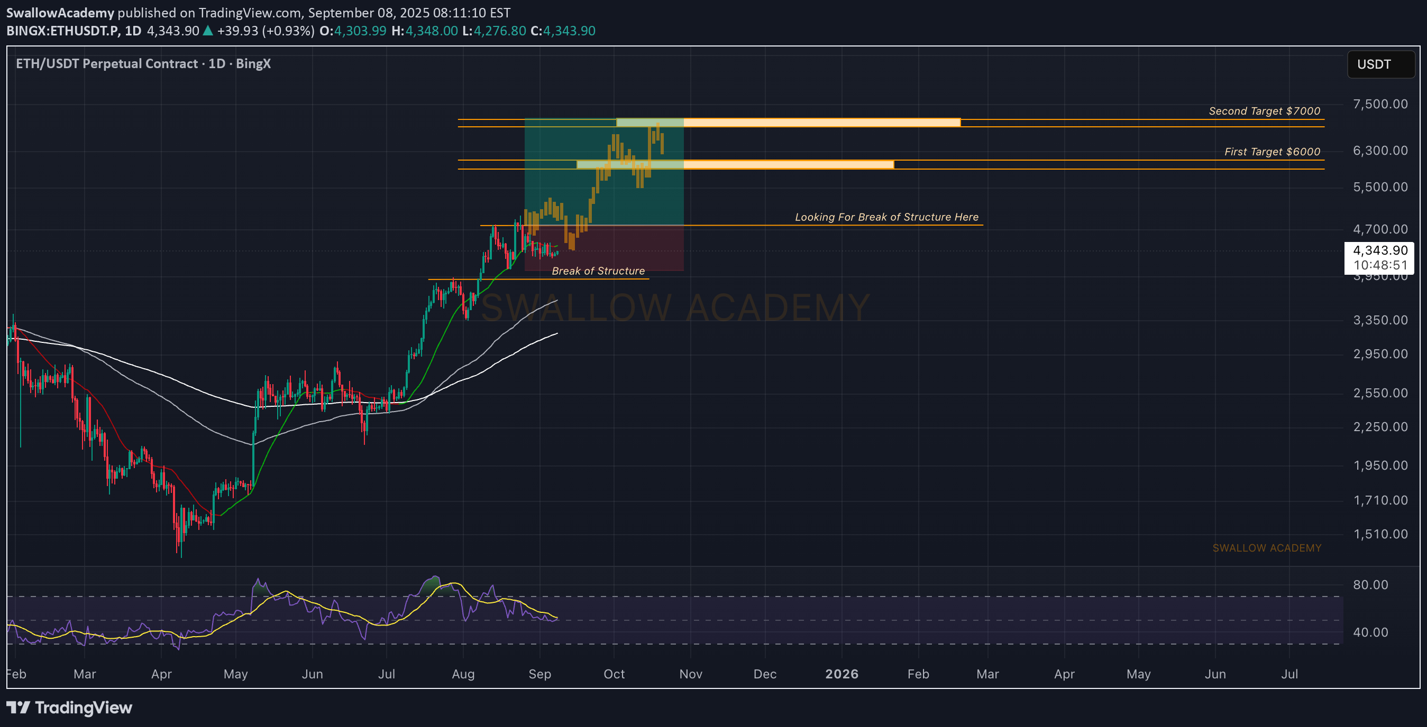Click the 1,950.00 price axis label

(x=1380, y=466)
